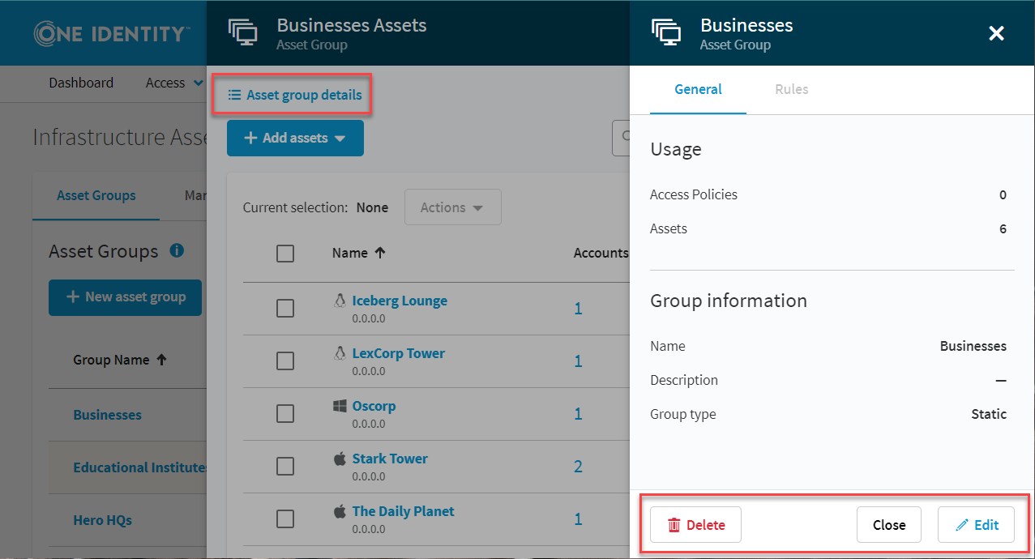Toggle the select-all assets checkbox
The height and width of the screenshot is (559, 1035).
[285, 254]
